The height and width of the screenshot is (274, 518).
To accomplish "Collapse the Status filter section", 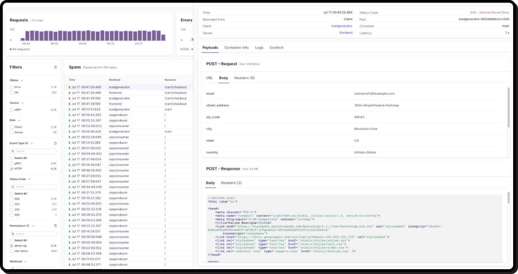I will 22,80.
